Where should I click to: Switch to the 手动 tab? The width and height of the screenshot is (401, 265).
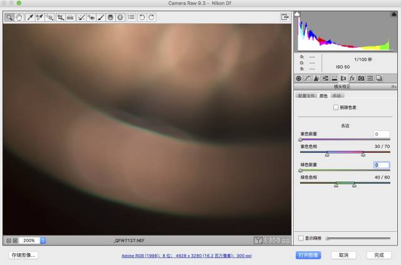(x=337, y=96)
